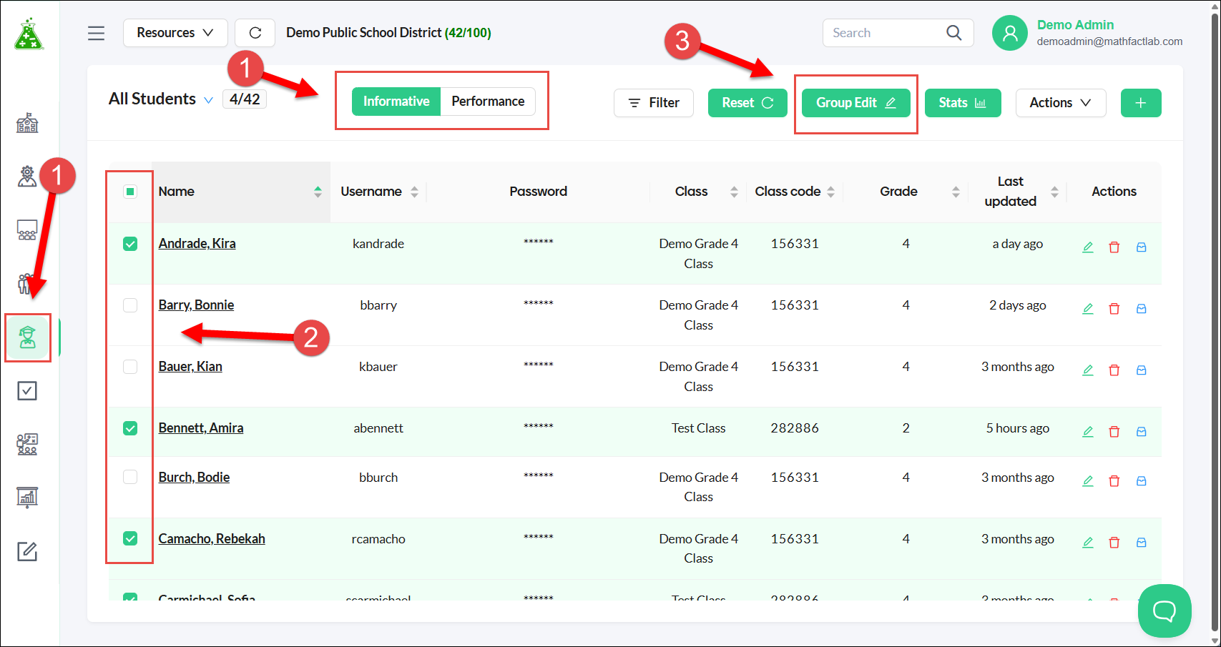1221x647 pixels.
Task: Click the search magnifier icon
Action: [x=953, y=33]
